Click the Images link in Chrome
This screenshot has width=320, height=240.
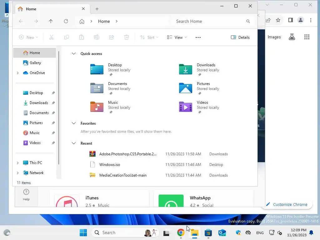click(x=274, y=37)
